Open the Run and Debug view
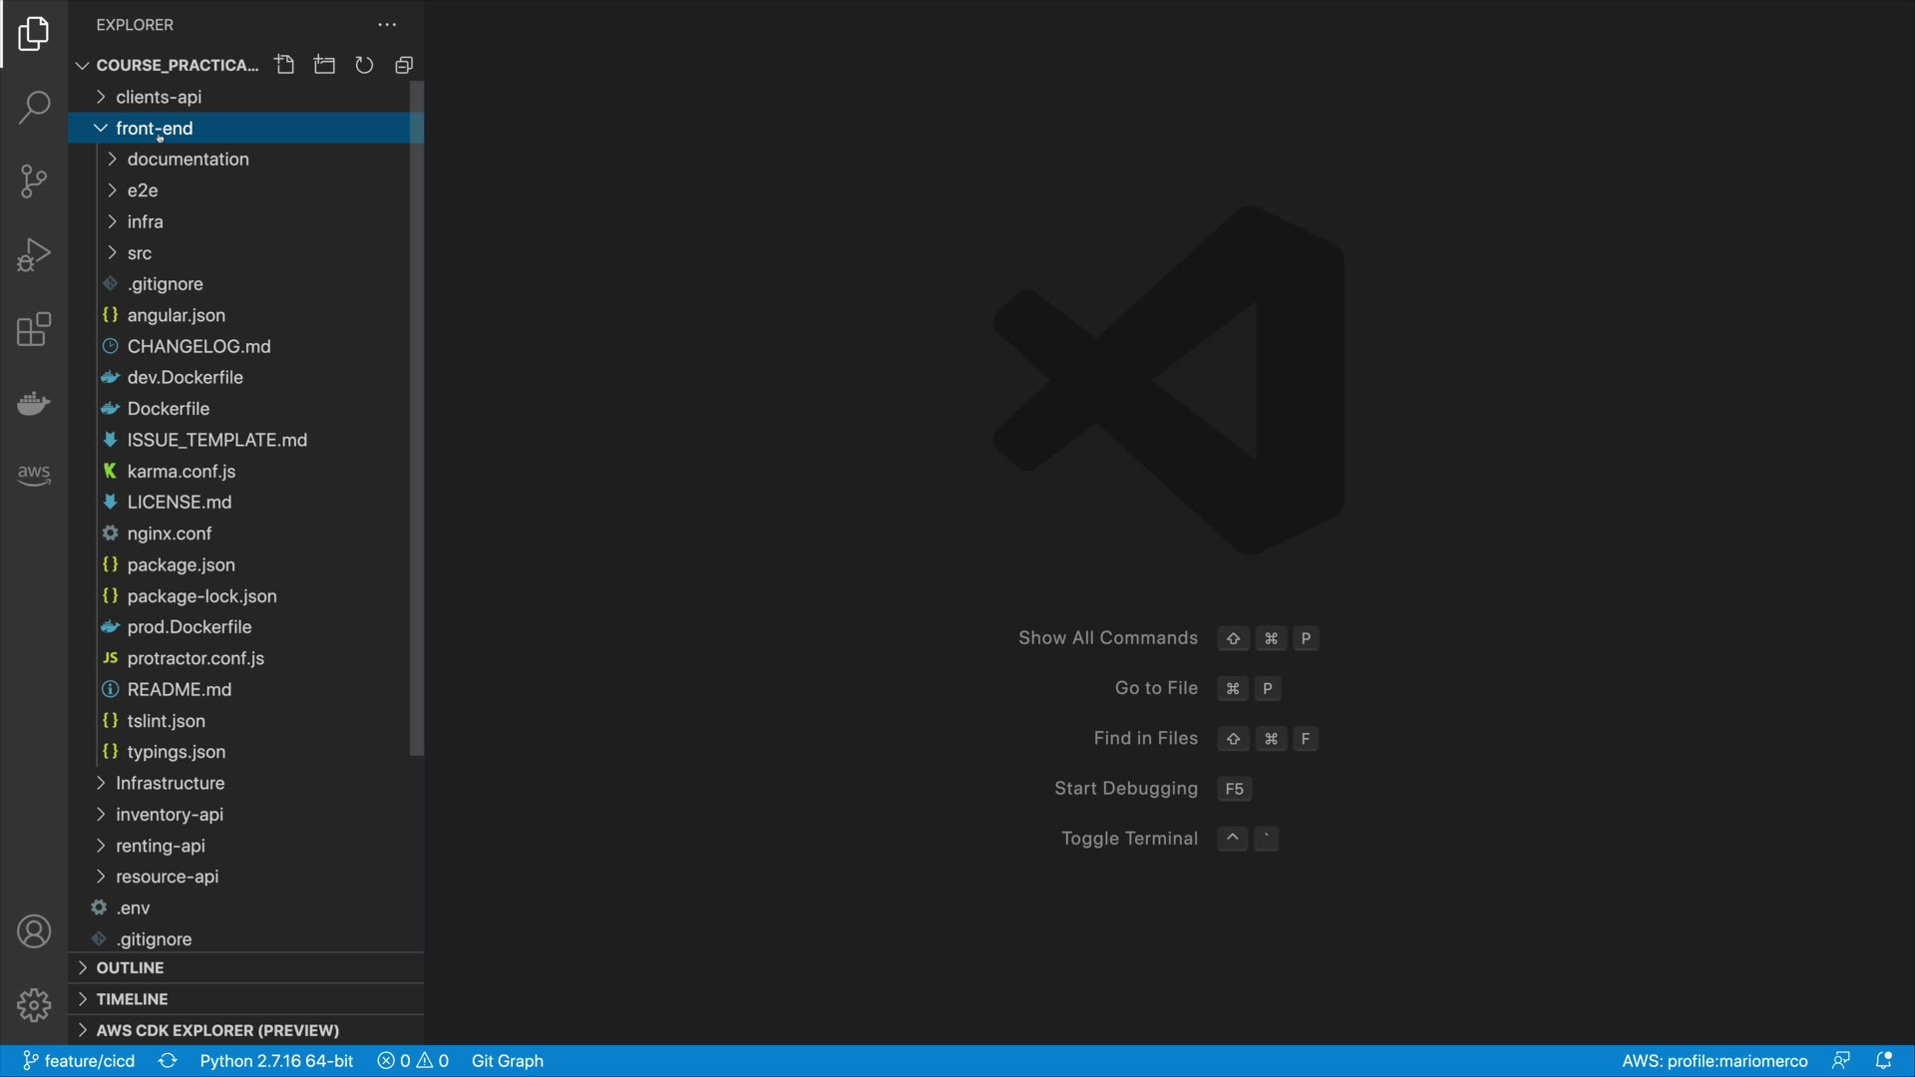Image resolution: width=1915 pixels, height=1077 pixels. (34, 255)
